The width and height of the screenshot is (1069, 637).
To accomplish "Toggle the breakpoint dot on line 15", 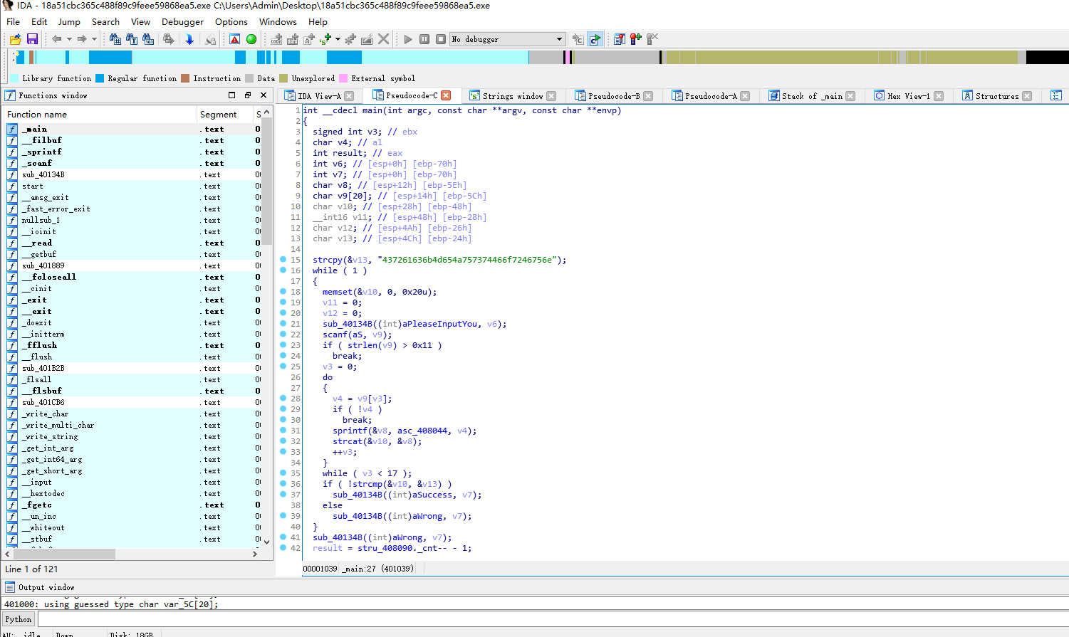I will click(284, 260).
